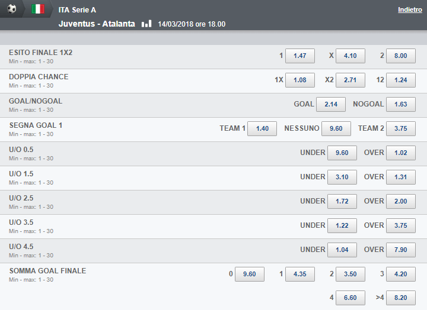Select U/O 2.5 OVER at 2.00
Screen dimensions: 427x310
tap(400, 201)
